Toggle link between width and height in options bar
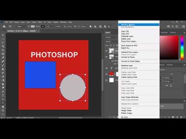This screenshot has height=139, width=186. tap(75, 26)
